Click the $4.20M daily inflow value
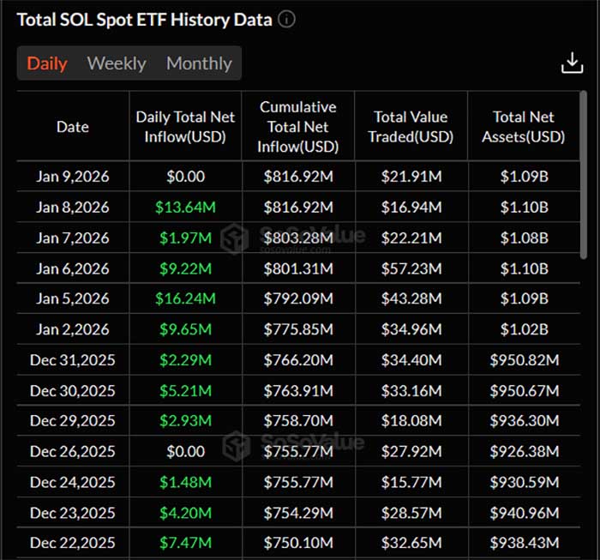Screen dimensions: 600x560 [x=186, y=513]
